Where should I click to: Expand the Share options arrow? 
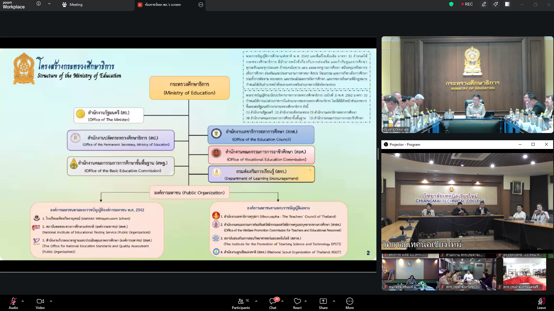[x=334, y=301]
